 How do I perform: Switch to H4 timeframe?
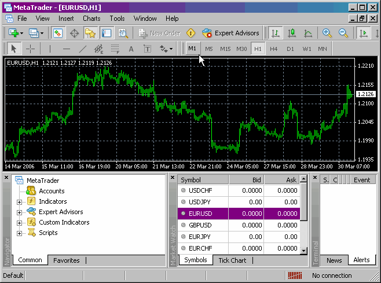click(274, 49)
